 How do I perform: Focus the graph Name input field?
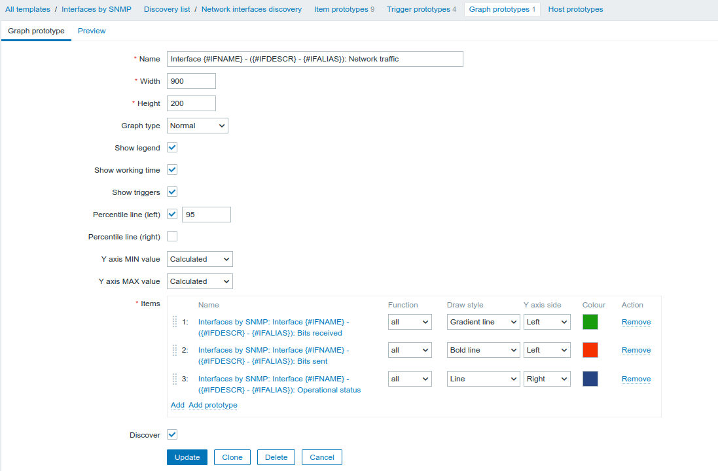pos(315,59)
